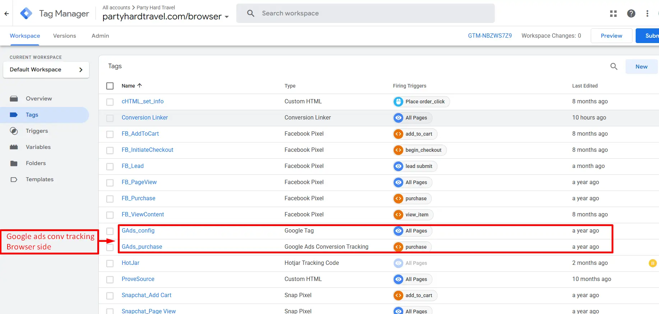Click the Tag Manager logo

(x=26, y=14)
